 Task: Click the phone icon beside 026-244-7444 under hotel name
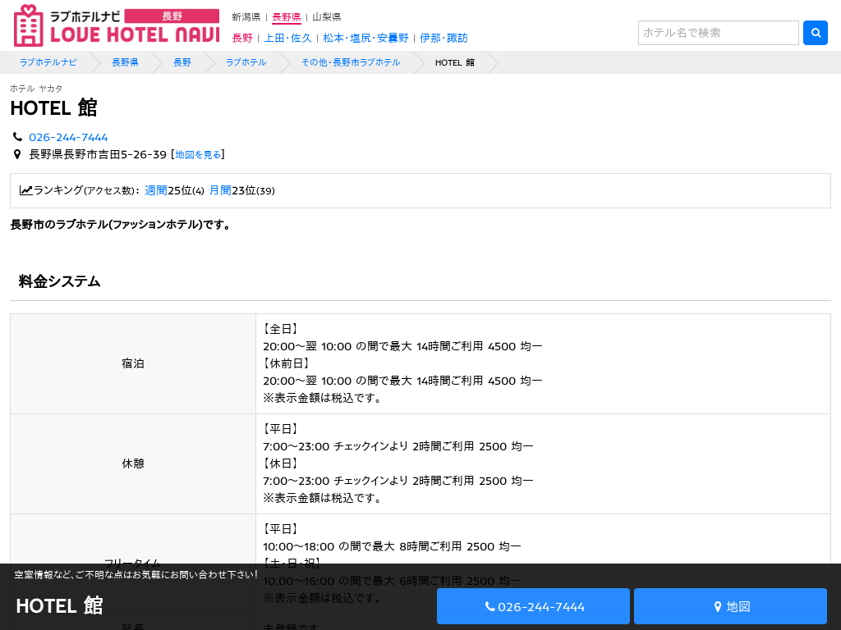[x=18, y=137]
